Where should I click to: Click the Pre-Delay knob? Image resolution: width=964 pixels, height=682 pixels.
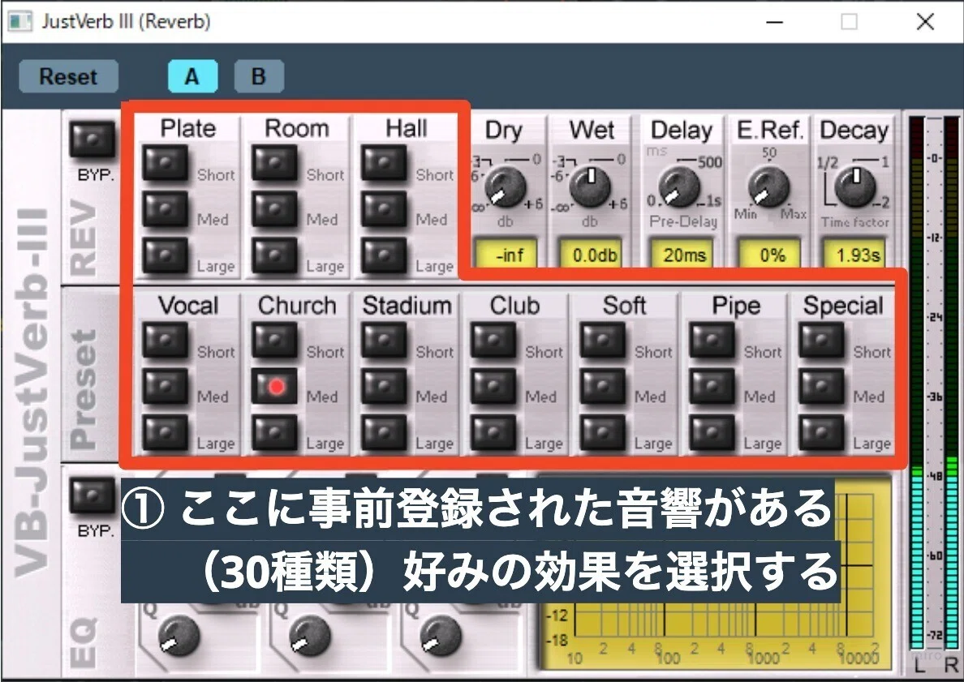pyautogui.click(x=679, y=187)
